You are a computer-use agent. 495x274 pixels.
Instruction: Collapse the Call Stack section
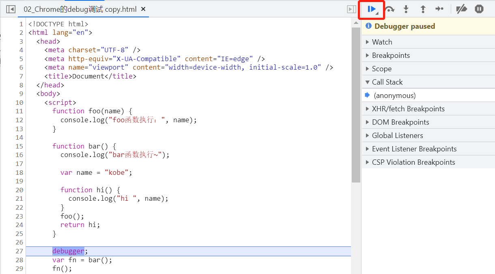(x=387, y=82)
